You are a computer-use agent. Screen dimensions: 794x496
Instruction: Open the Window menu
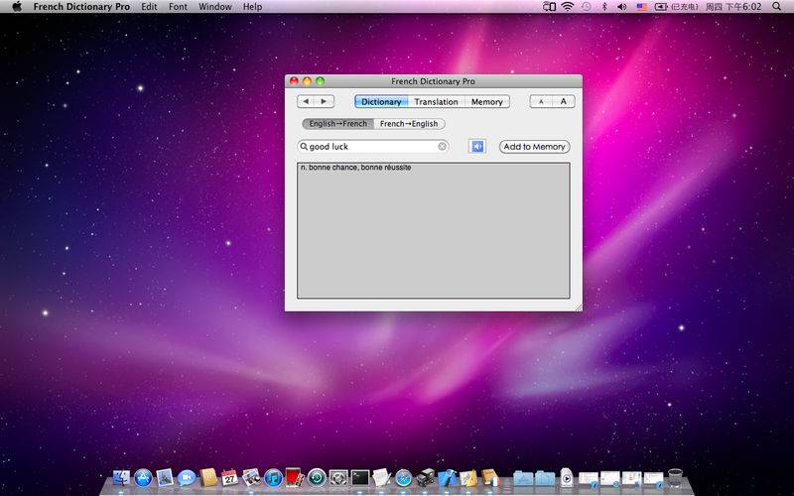coord(215,7)
